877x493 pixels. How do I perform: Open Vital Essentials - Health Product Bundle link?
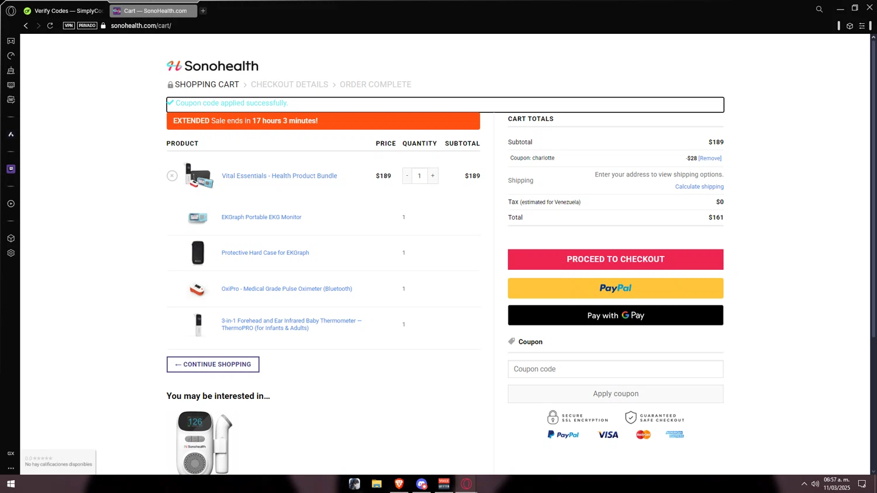tap(279, 176)
